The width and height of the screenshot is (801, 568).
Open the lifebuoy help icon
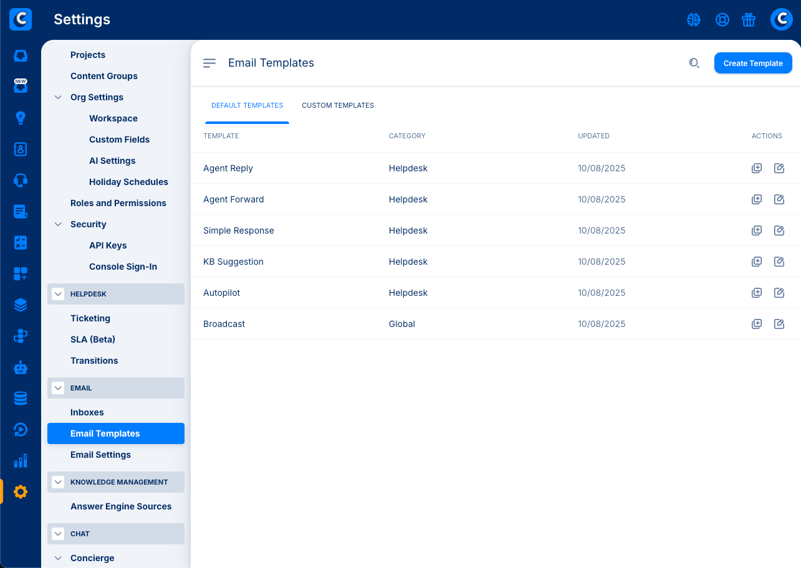[722, 20]
